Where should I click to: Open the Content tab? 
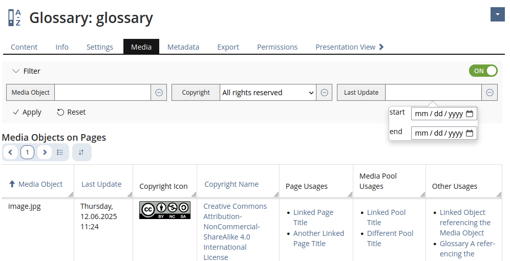click(x=24, y=47)
